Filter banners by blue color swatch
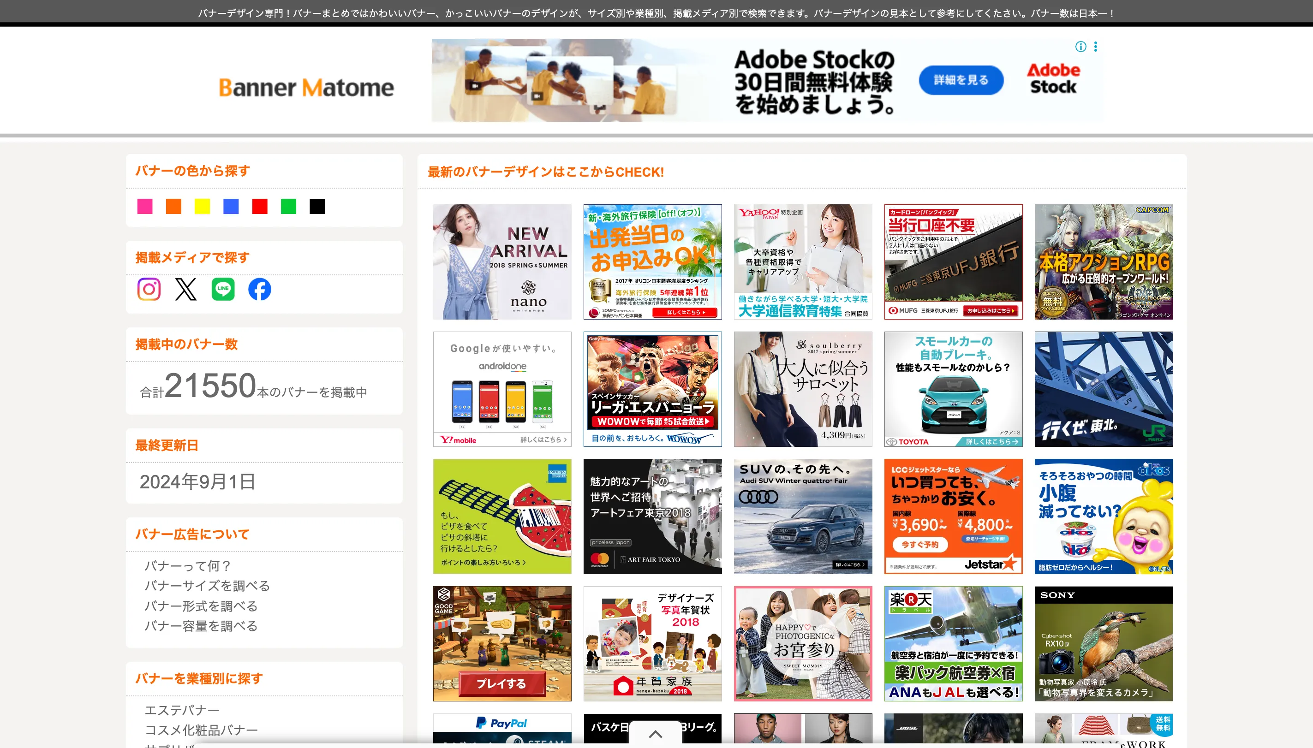This screenshot has height=748, width=1313. click(x=231, y=207)
